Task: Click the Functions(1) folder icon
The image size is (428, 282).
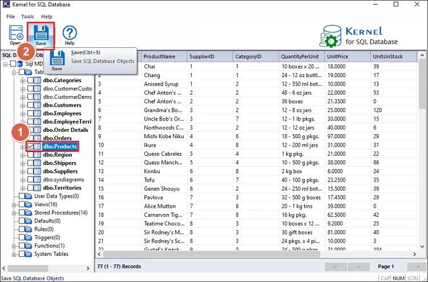Action: pyautogui.click(x=29, y=245)
